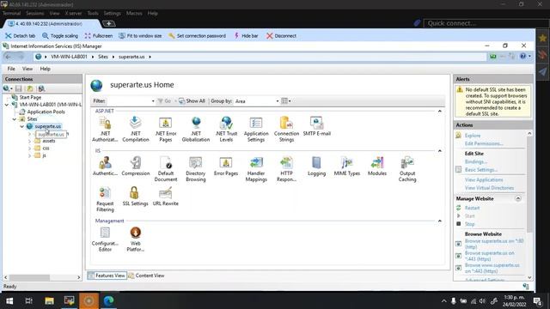Screen dimensions: 550x309
Task: Open Error Pages feature in IIS section
Action: (226, 167)
